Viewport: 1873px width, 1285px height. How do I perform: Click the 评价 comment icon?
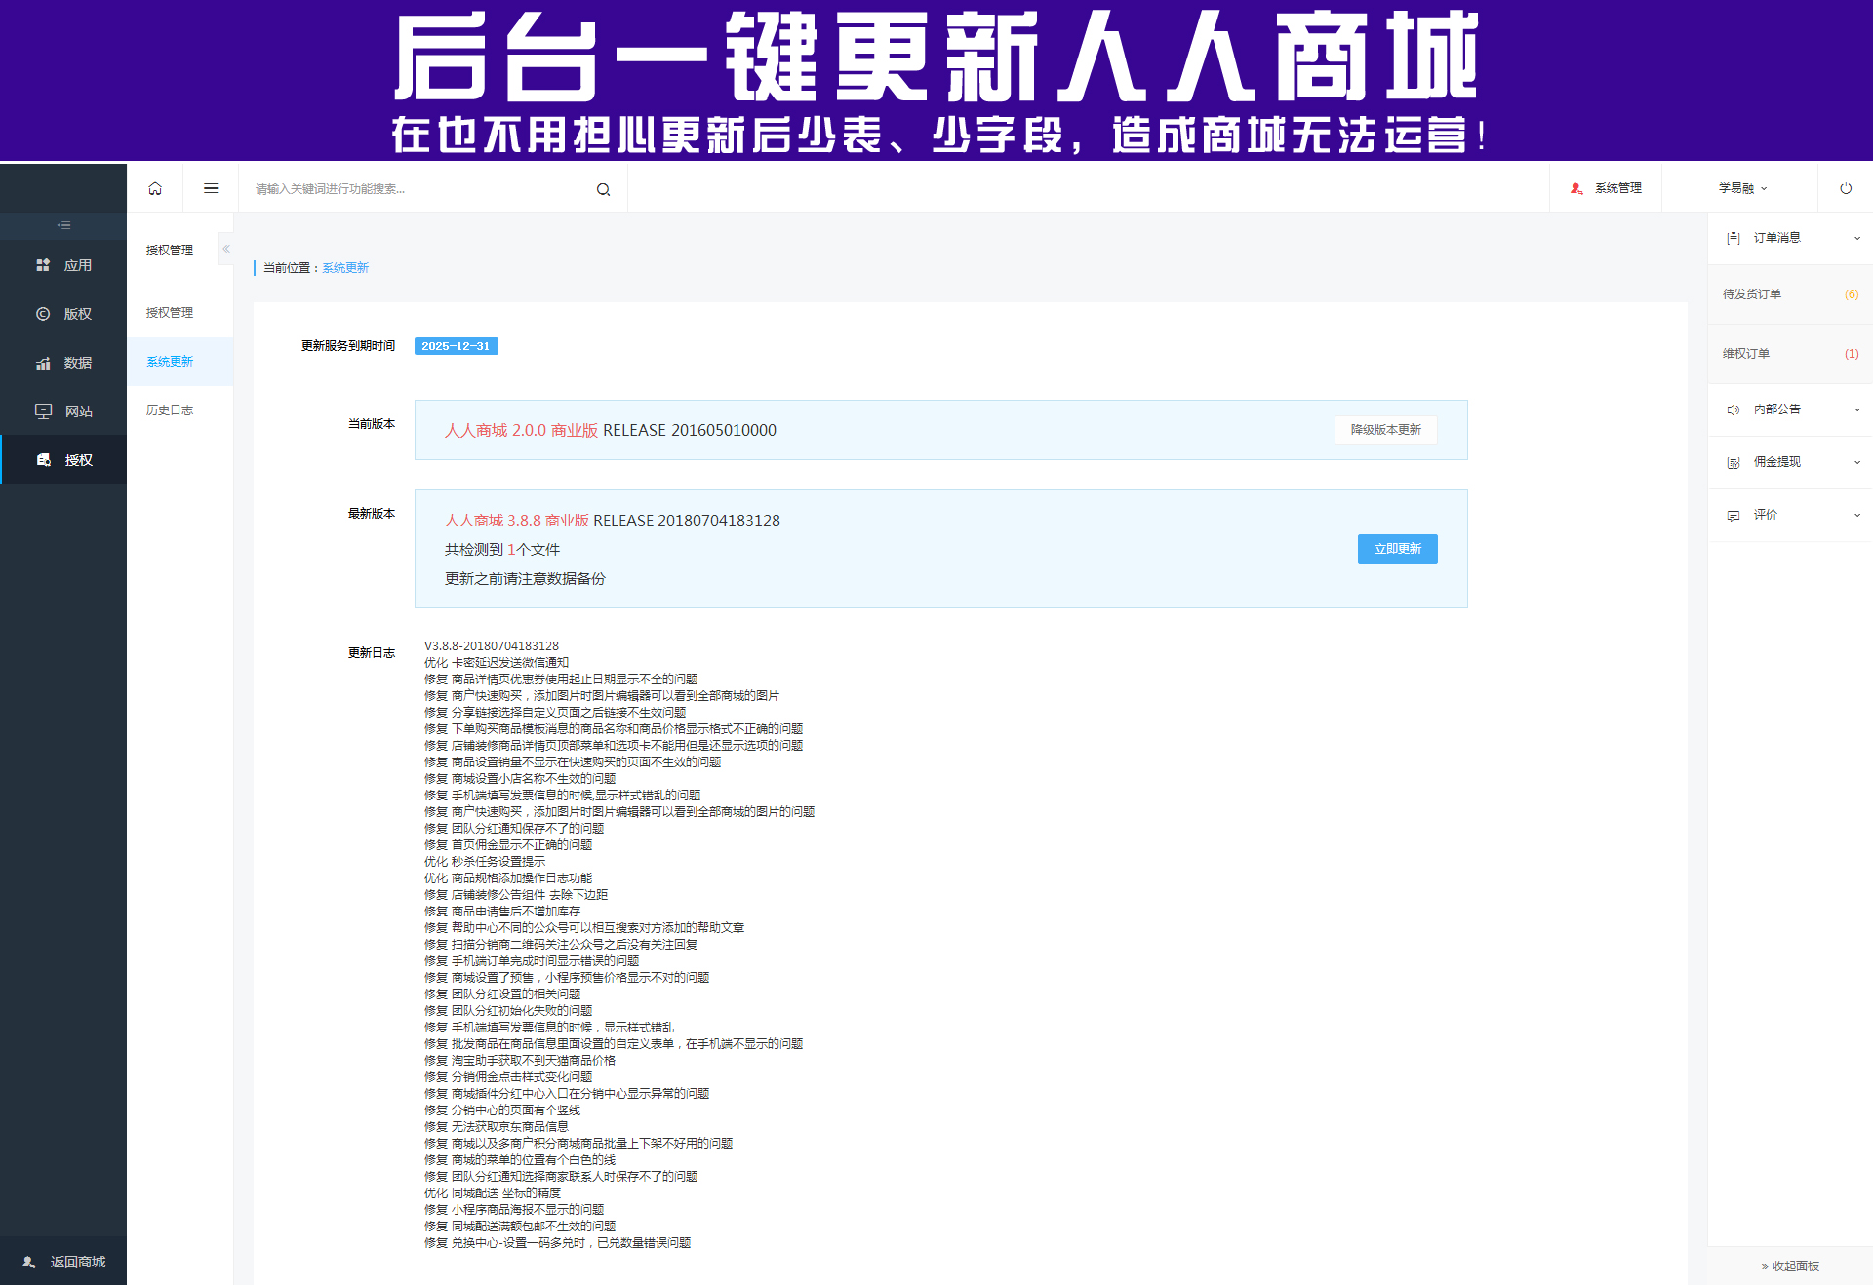(x=1734, y=515)
